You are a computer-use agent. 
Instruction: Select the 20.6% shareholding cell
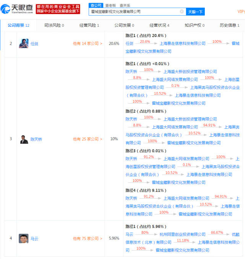(x=114, y=44)
